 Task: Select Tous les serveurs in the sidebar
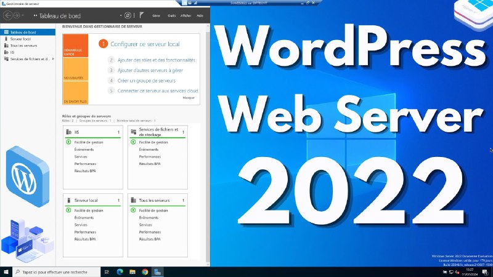(28, 46)
